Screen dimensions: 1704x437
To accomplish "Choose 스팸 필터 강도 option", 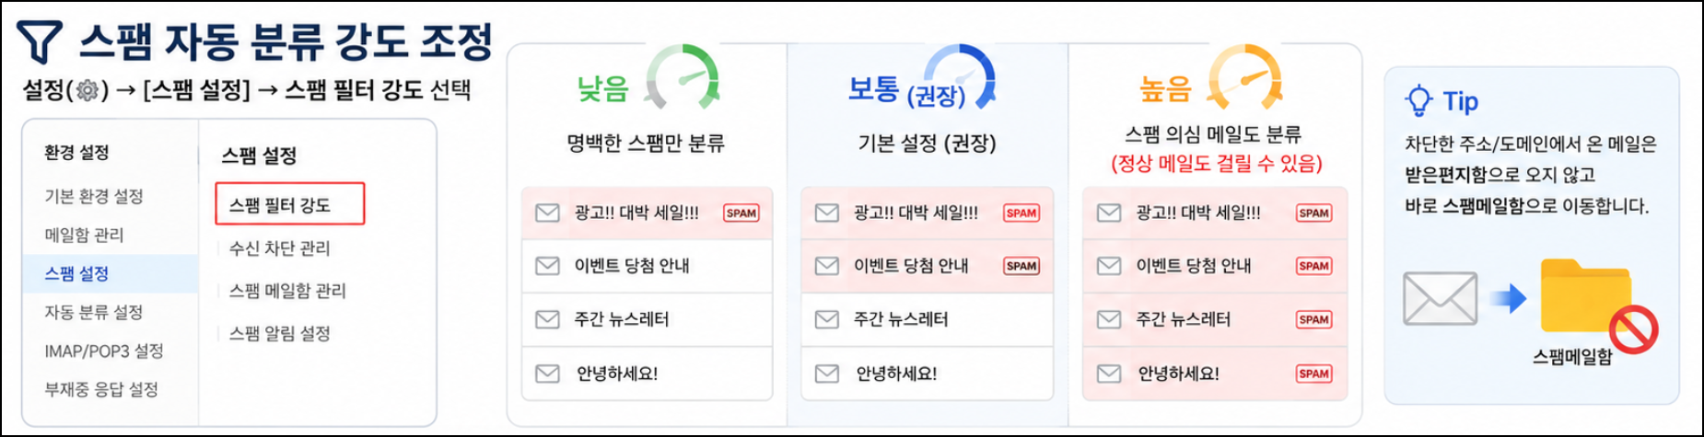I will (x=290, y=204).
